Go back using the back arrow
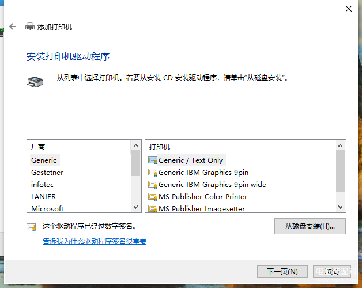Viewport: 362px width, 288px height. click(x=13, y=27)
